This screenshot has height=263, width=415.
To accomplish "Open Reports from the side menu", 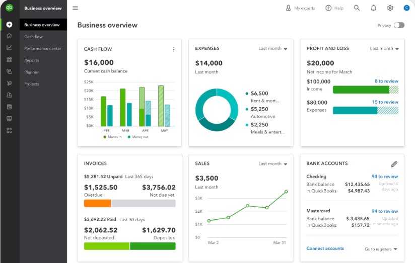I will coord(31,60).
